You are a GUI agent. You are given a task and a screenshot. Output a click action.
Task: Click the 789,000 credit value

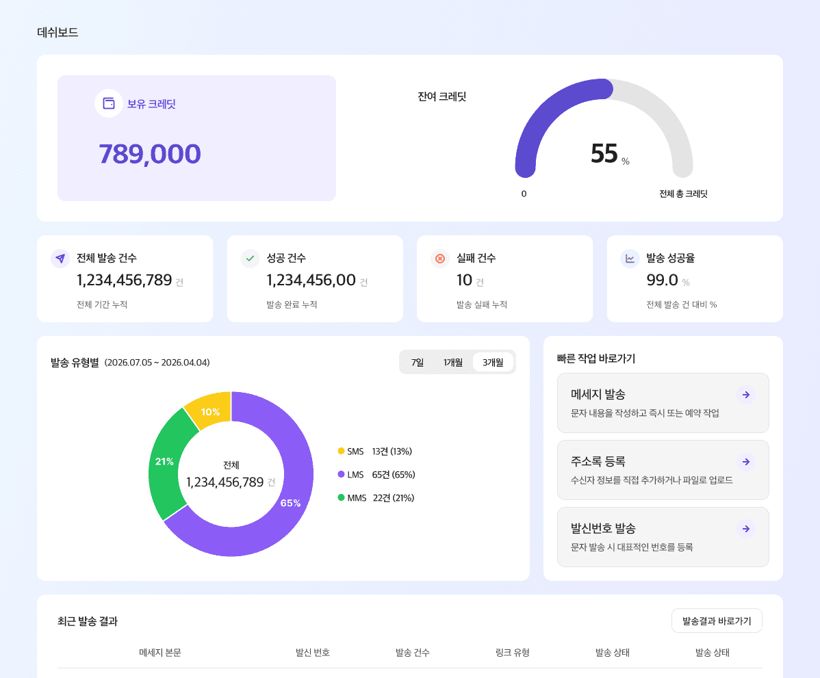[150, 154]
